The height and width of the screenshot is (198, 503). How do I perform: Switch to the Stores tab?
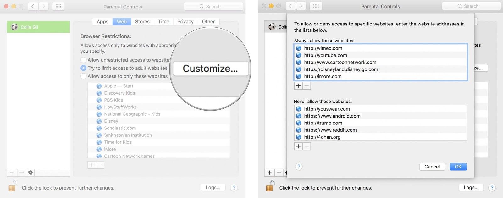pyautogui.click(x=142, y=22)
